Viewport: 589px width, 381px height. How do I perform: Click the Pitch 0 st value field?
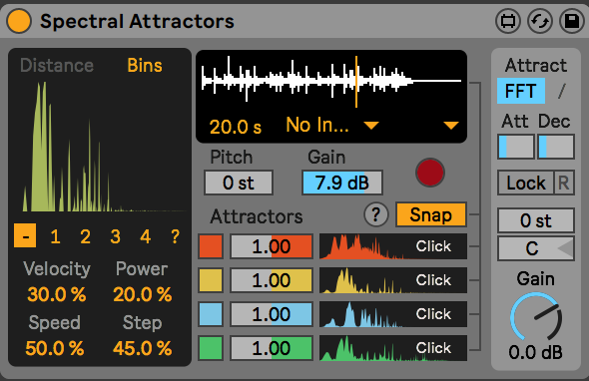[x=239, y=183]
